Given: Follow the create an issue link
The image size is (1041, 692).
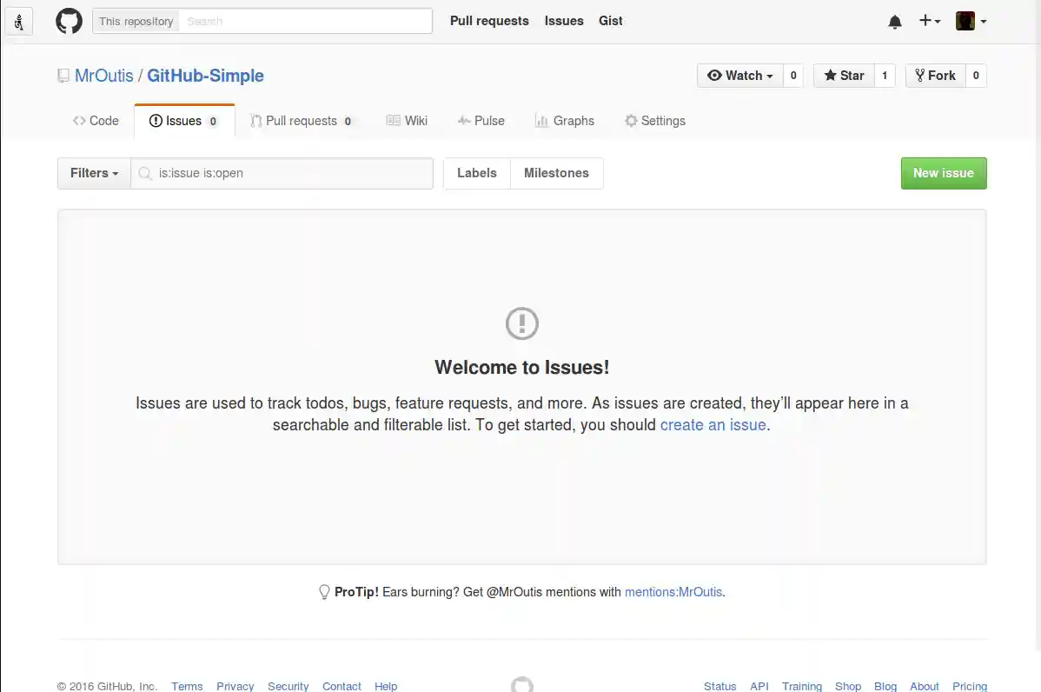Looking at the screenshot, I should point(713,424).
